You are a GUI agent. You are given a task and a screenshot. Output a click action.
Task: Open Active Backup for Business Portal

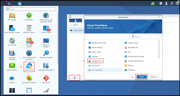tap(46, 18)
